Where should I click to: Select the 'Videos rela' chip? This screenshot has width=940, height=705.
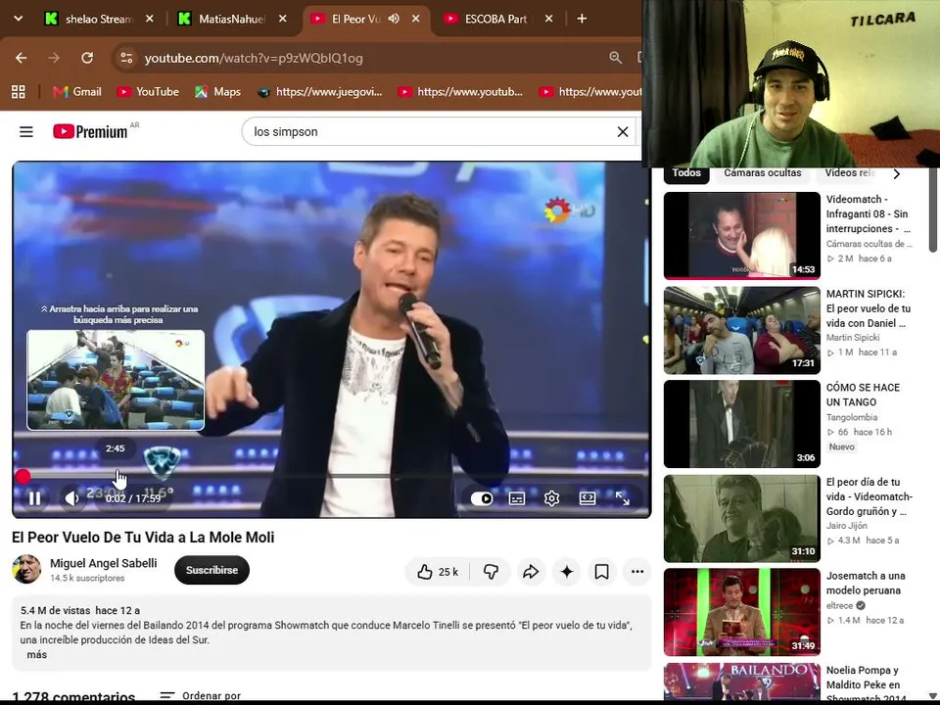pos(849,172)
